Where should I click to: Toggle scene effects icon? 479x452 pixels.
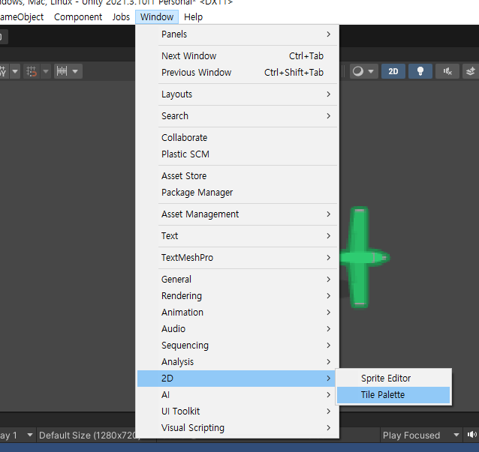pos(471,71)
